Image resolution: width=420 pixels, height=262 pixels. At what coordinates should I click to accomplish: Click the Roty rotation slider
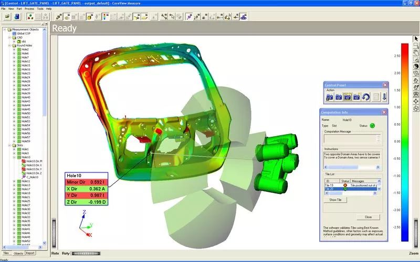[x=86, y=254]
